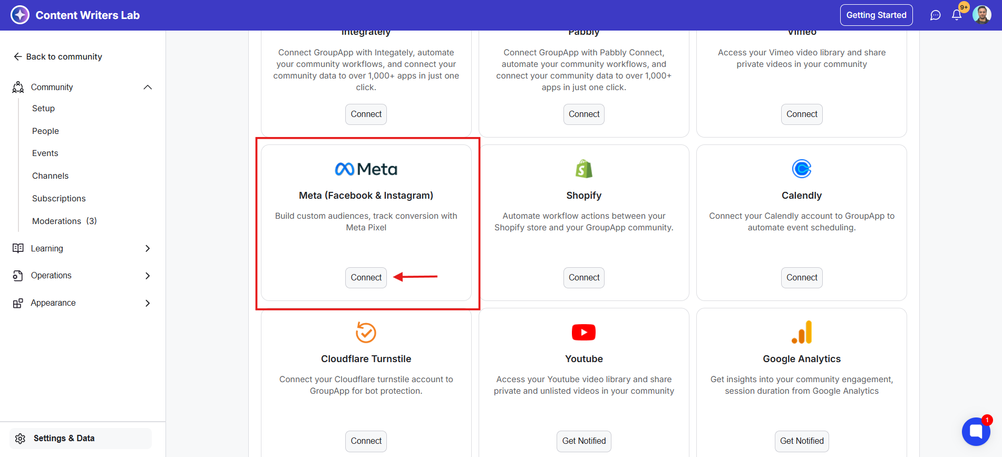The height and width of the screenshot is (457, 1002).
Task: Click the Pabbly Connect description text
Action: pos(584,70)
